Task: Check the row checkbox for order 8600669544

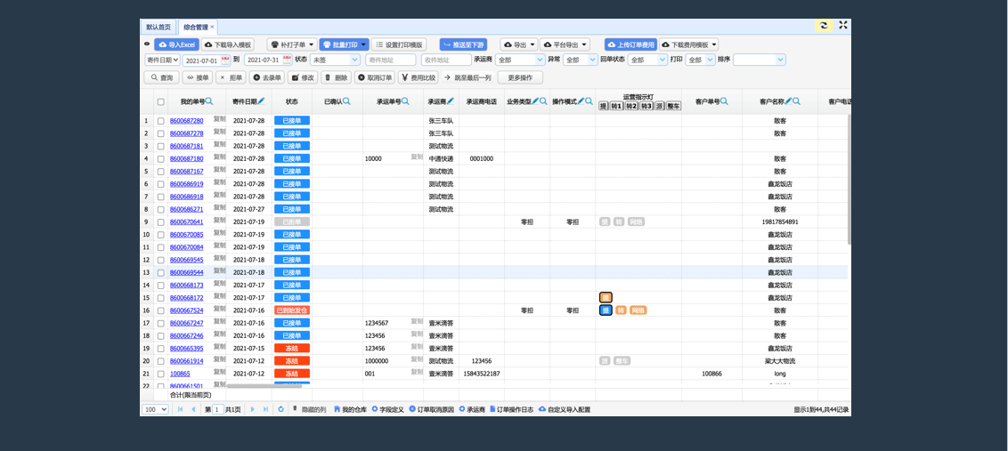Action: (160, 272)
